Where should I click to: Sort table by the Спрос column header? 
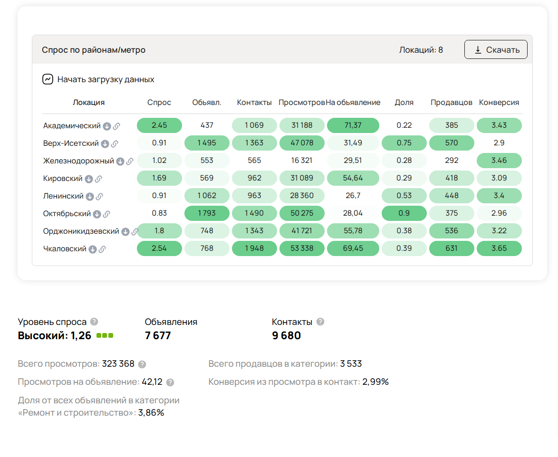pyautogui.click(x=159, y=102)
